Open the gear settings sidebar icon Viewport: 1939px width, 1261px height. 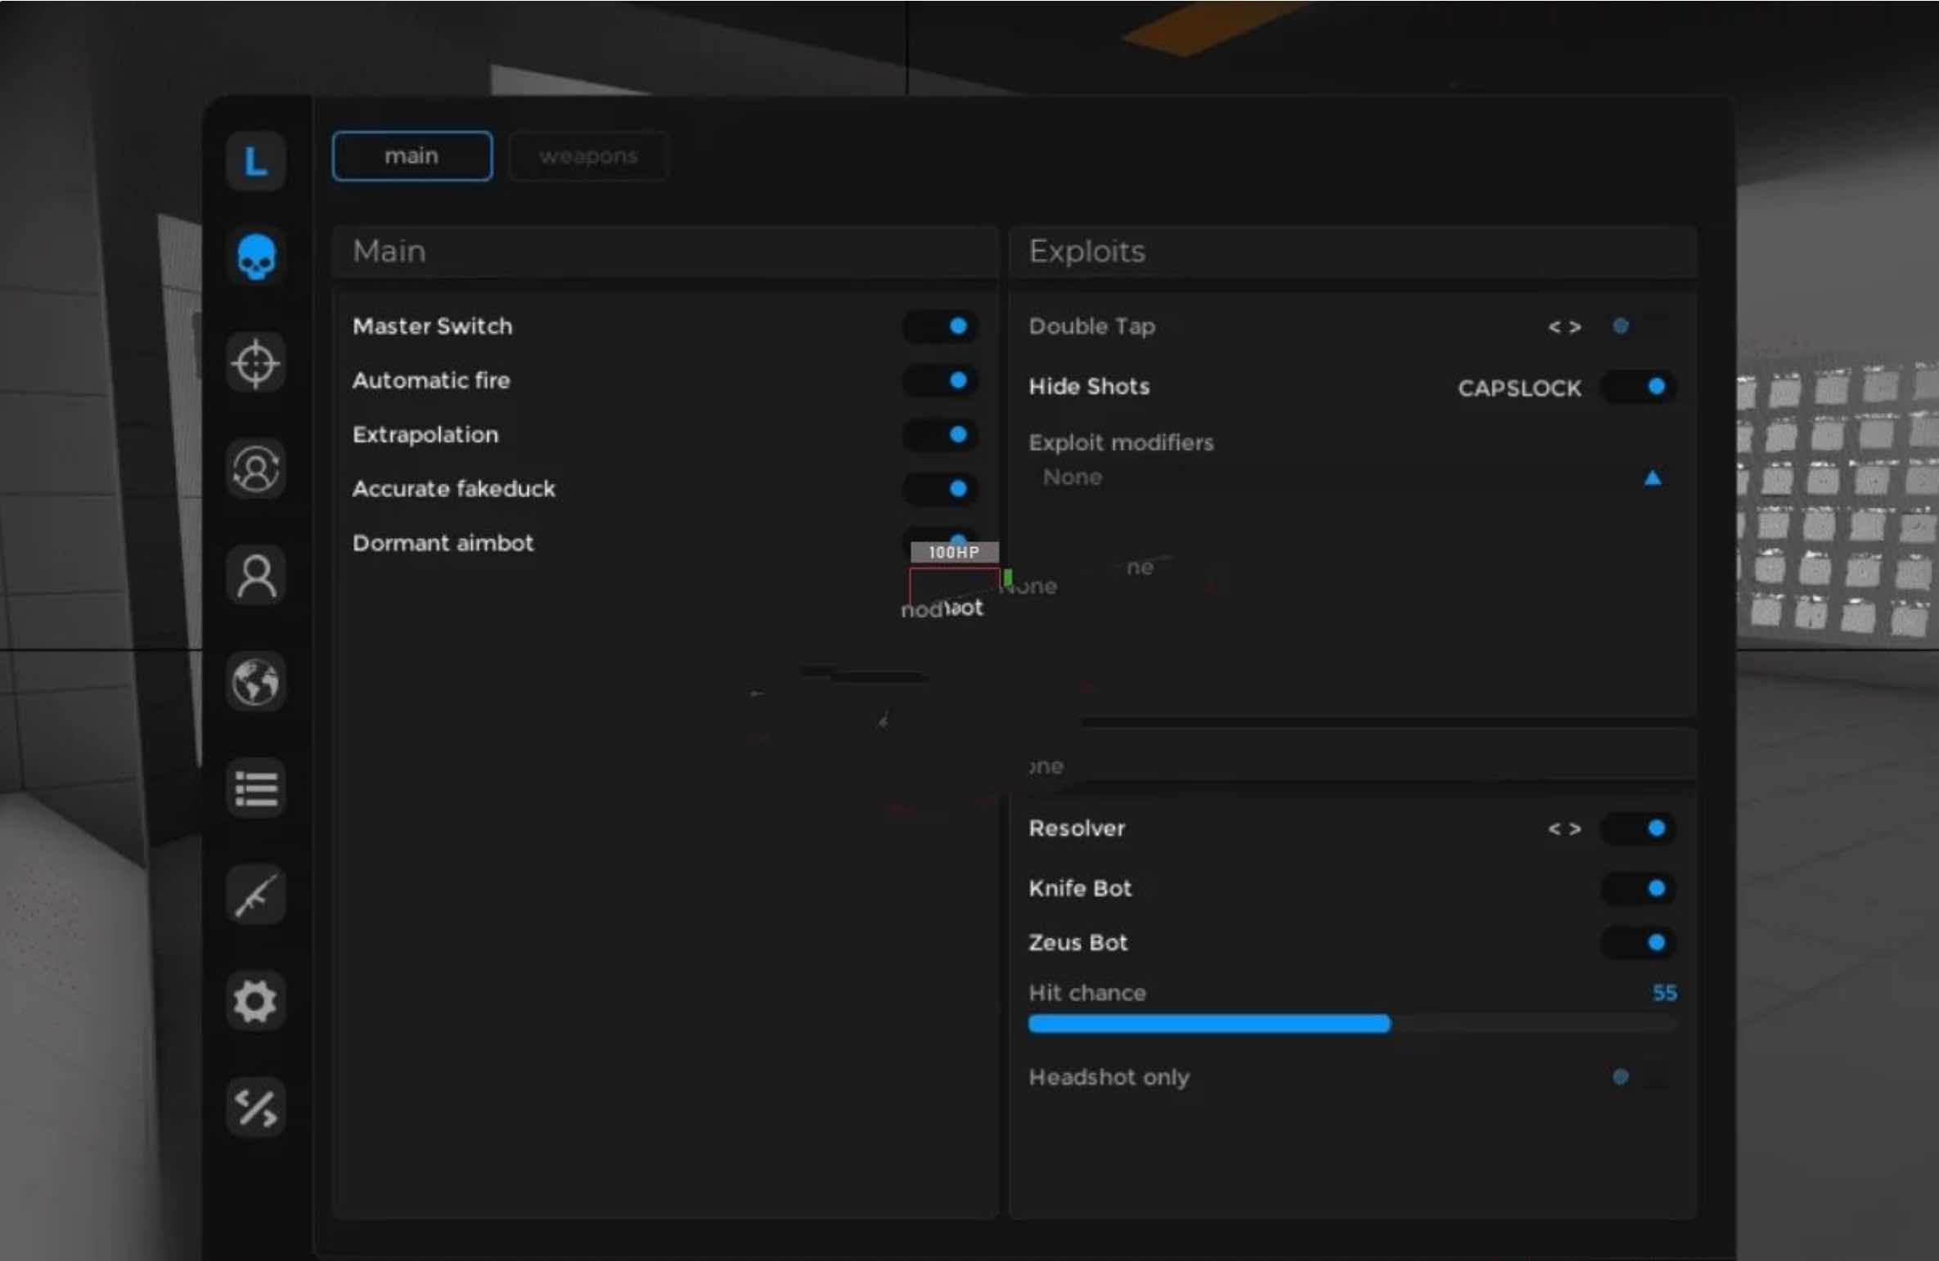[x=255, y=1001]
